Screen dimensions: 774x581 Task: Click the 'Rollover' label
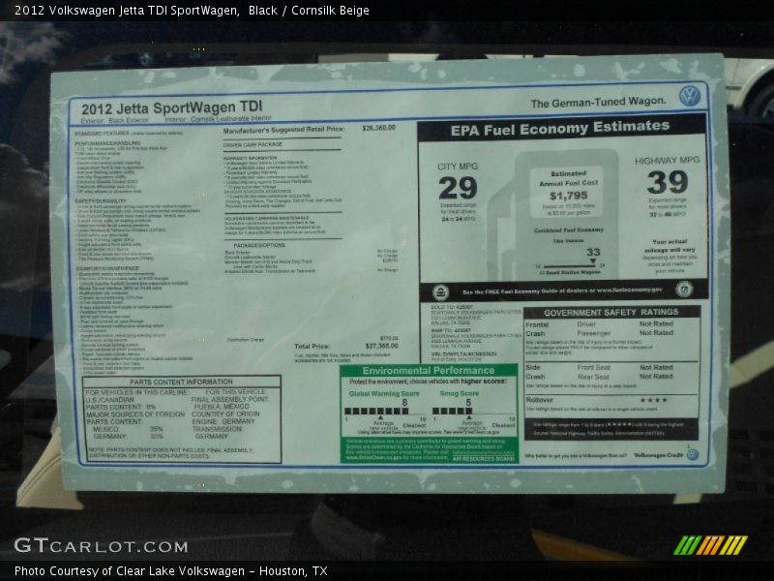(539, 400)
